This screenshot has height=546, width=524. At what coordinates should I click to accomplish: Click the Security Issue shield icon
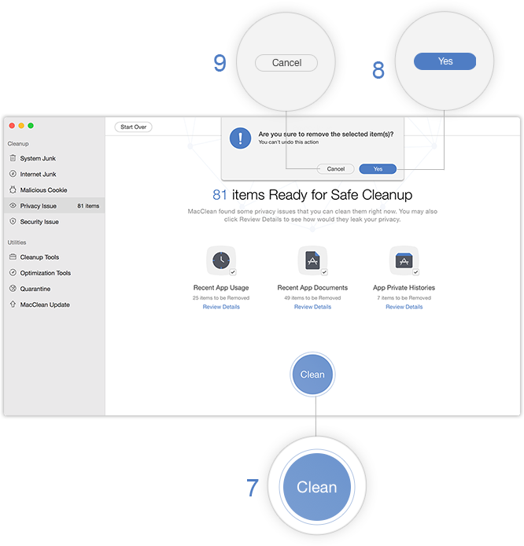13,222
